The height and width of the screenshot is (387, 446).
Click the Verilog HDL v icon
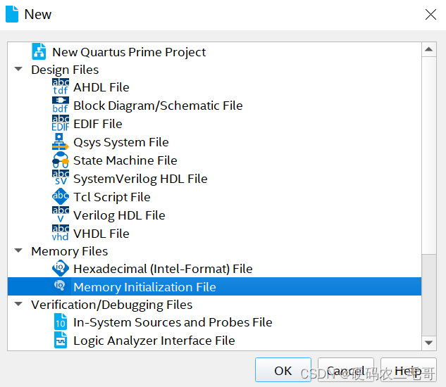point(61,215)
